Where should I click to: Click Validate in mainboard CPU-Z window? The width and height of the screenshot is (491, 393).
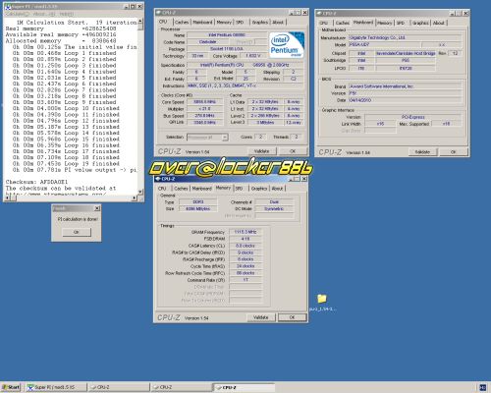tap(422, 152)
